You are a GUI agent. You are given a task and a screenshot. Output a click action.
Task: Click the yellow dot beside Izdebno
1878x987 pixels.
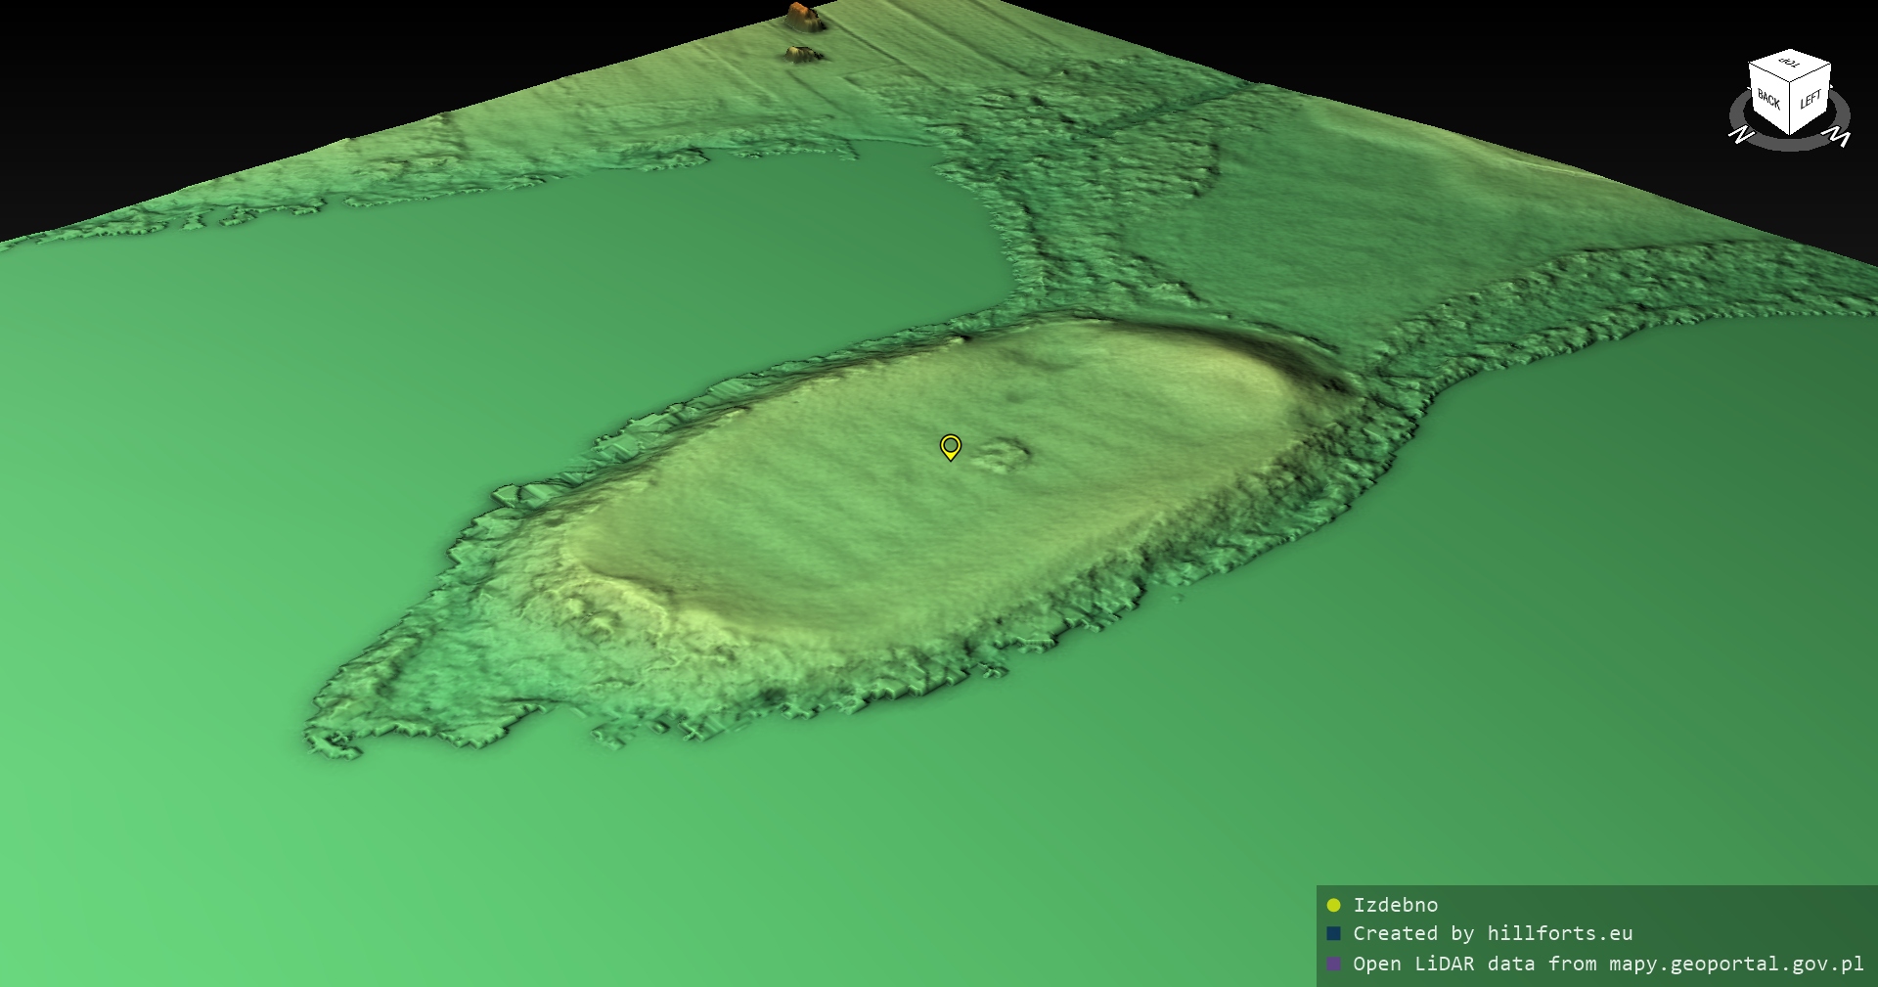1333,905
